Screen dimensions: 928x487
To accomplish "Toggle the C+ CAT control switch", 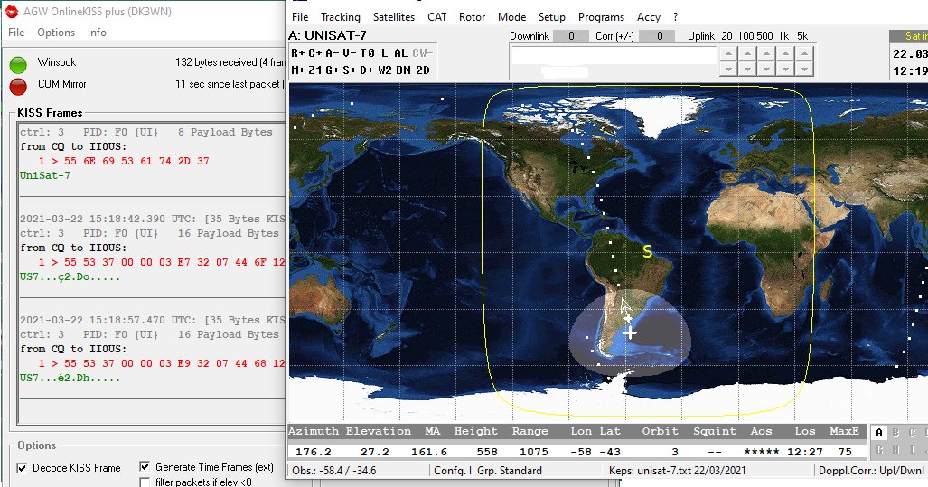I will tap(315, 53).
